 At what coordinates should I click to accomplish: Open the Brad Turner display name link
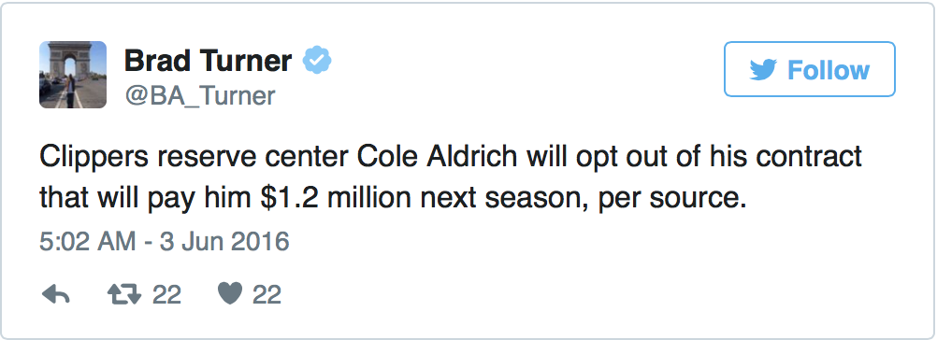(208, 60)
